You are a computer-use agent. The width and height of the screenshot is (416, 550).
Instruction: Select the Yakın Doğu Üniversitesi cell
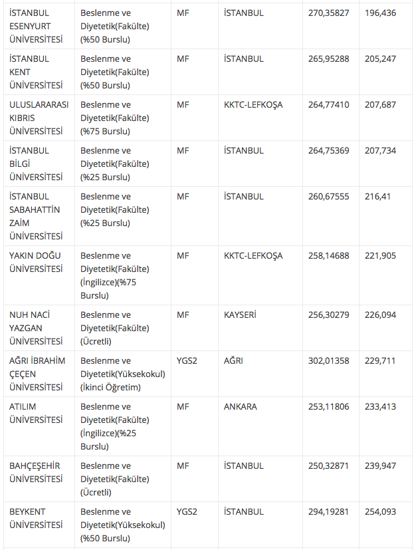(x=37, y=262)
